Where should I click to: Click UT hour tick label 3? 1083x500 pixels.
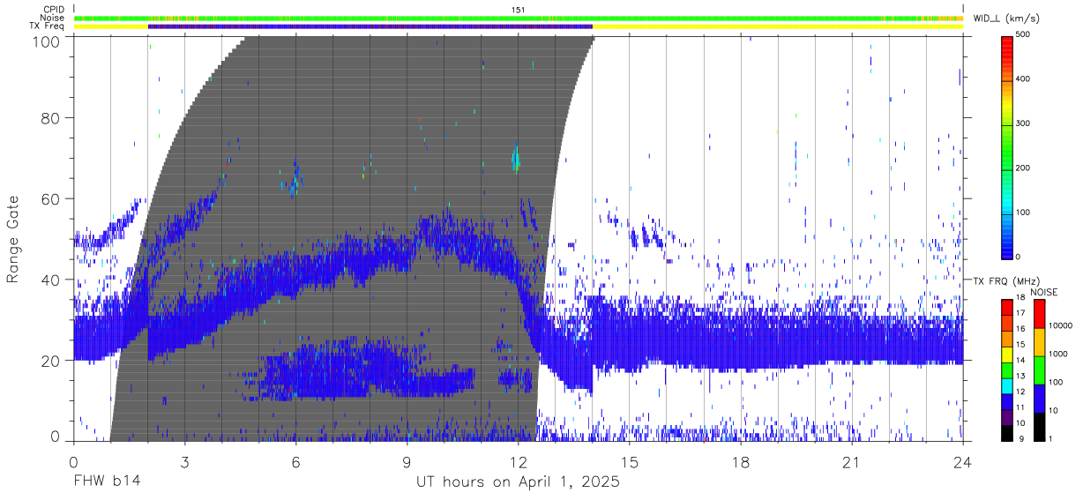point(184,462)
